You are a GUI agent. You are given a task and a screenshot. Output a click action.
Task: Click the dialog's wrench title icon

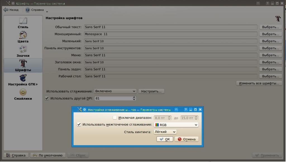coord(80,109)
